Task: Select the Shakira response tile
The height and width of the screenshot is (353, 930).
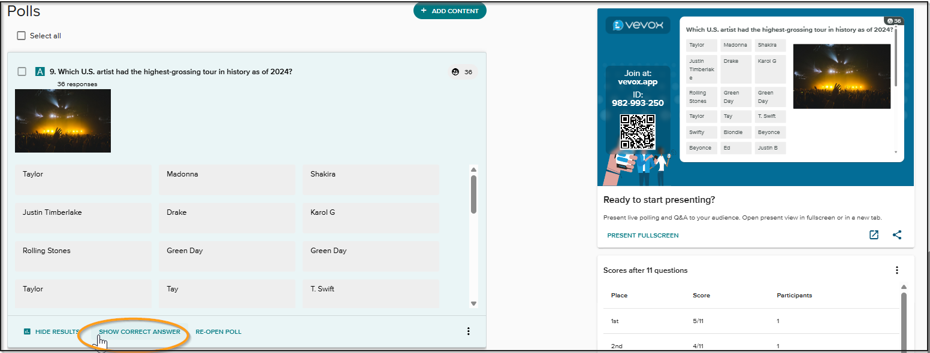Action: pos(371,179)
